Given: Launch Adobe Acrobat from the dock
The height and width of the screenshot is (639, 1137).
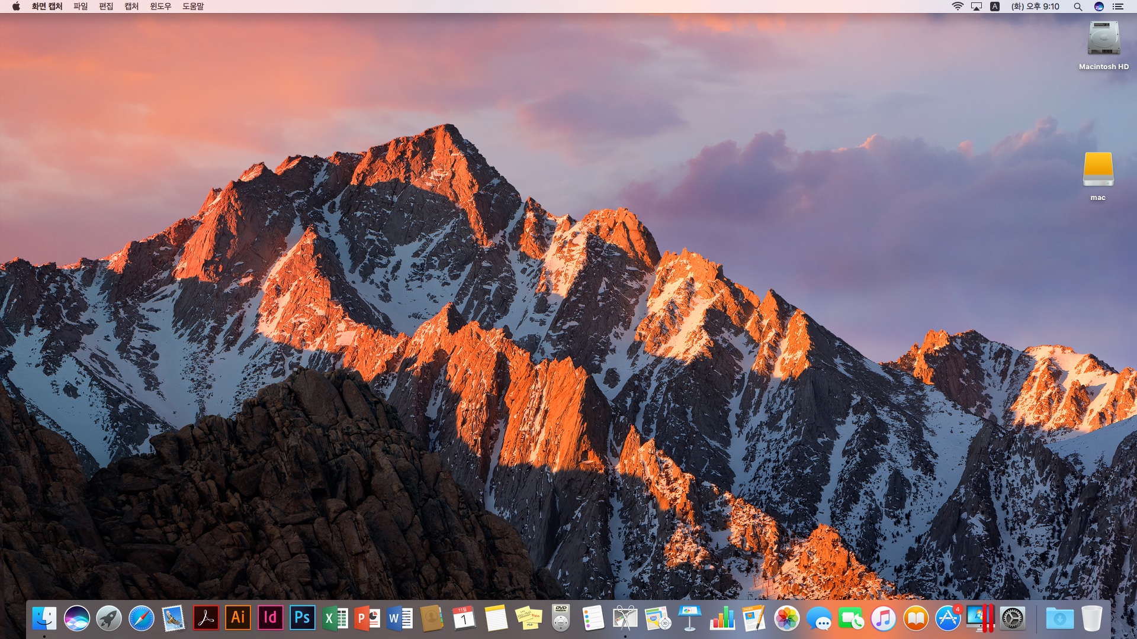Looking at the screenshot, I should tap(205, 618).
